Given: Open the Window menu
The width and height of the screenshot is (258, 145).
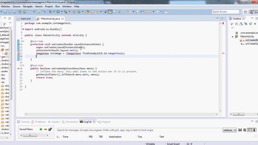Looking at the screenshot, I should [67, 6].
